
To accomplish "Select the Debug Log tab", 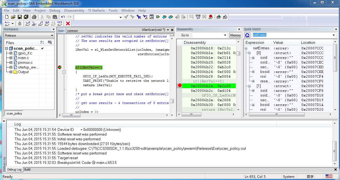I will click(14, 169).
